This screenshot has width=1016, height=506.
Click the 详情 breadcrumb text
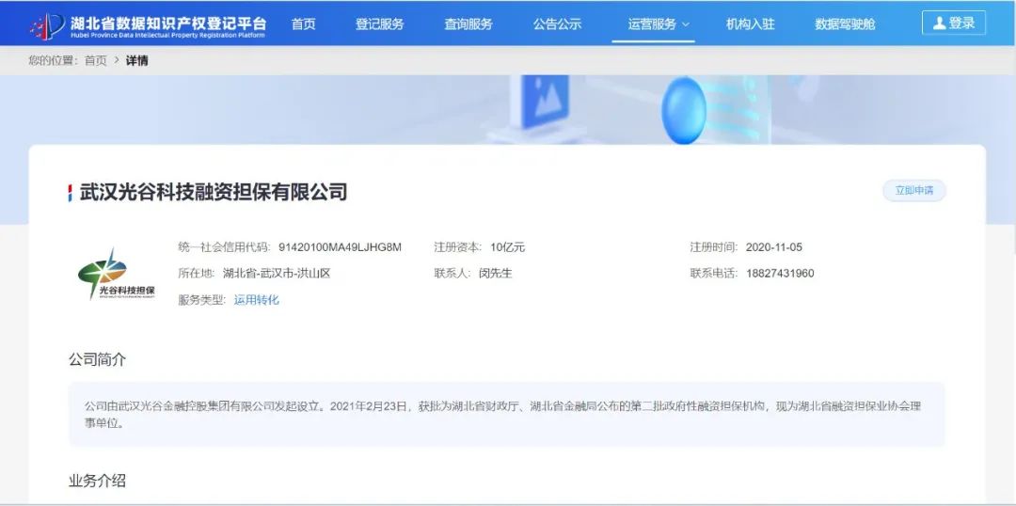[x=136, y=60]
